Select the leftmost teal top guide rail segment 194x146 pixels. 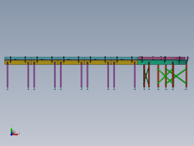[18, 58]
